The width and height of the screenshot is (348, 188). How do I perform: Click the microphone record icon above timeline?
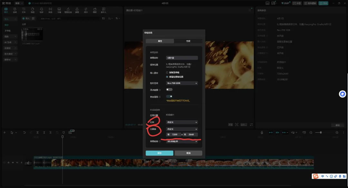click(262, 132)
